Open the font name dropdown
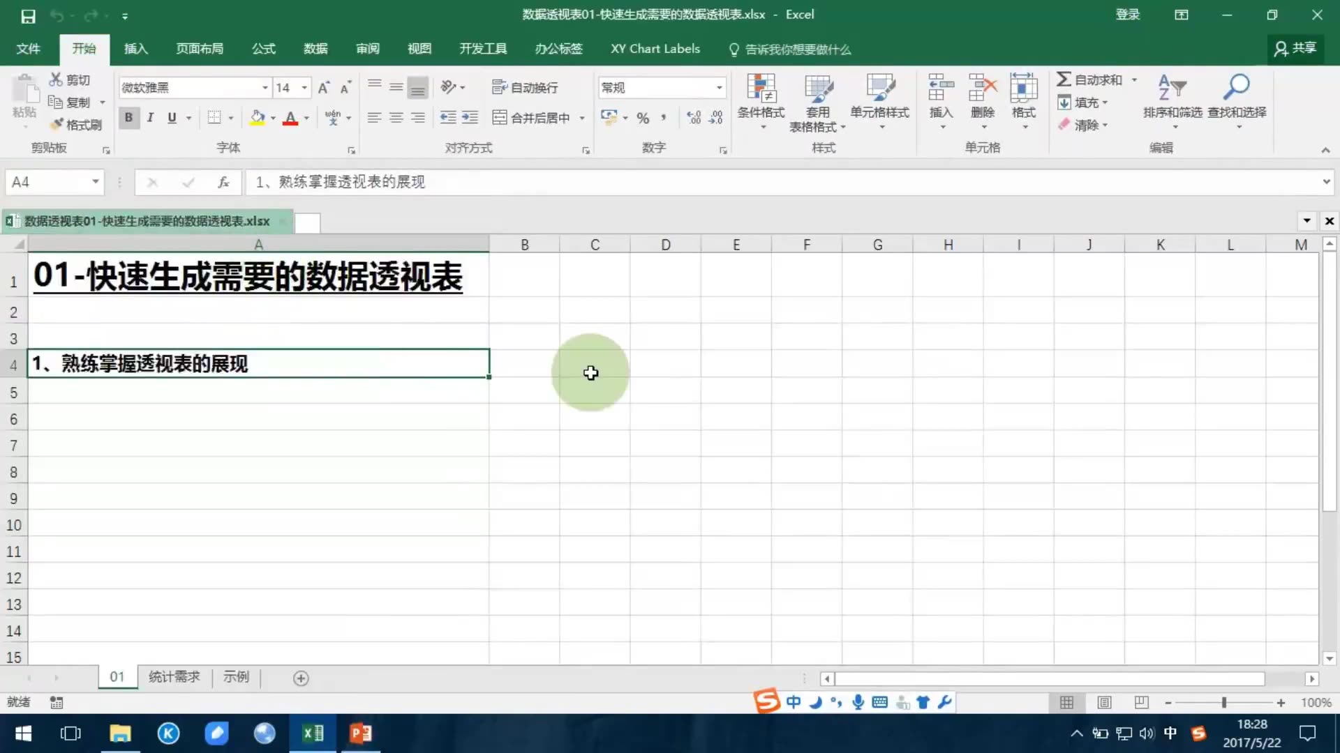This screenshot has width=1340, height=753. (265, 88)
